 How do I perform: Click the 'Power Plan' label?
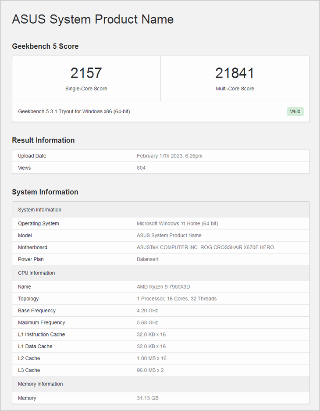(31, 259)
